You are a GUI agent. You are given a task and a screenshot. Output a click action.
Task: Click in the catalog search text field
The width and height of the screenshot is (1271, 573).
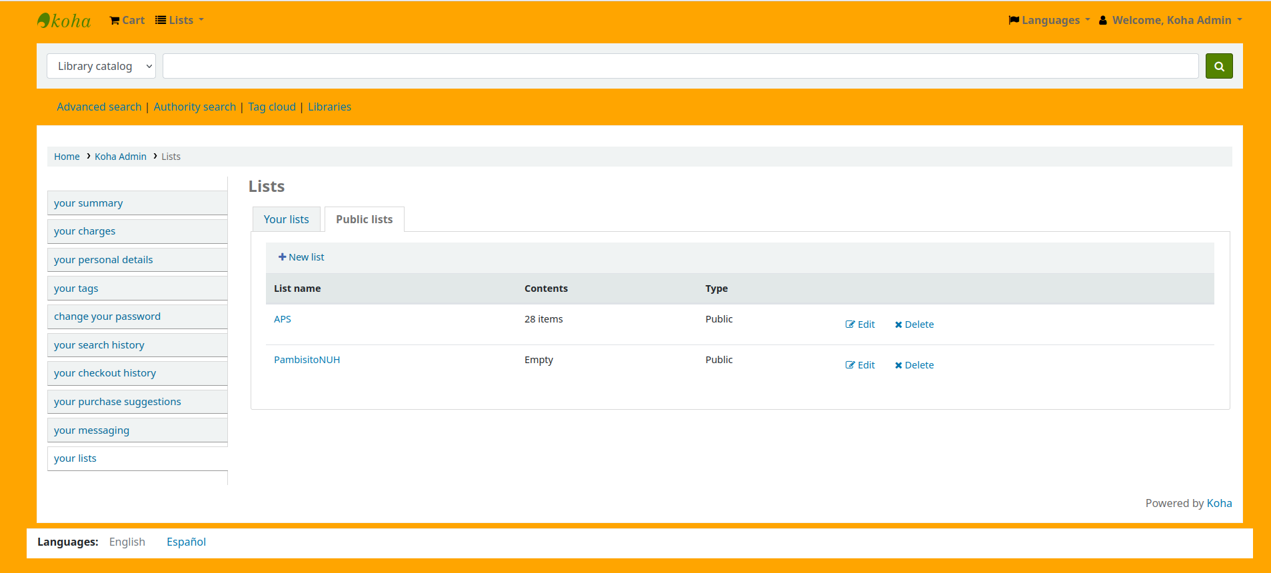coord(680,66)
